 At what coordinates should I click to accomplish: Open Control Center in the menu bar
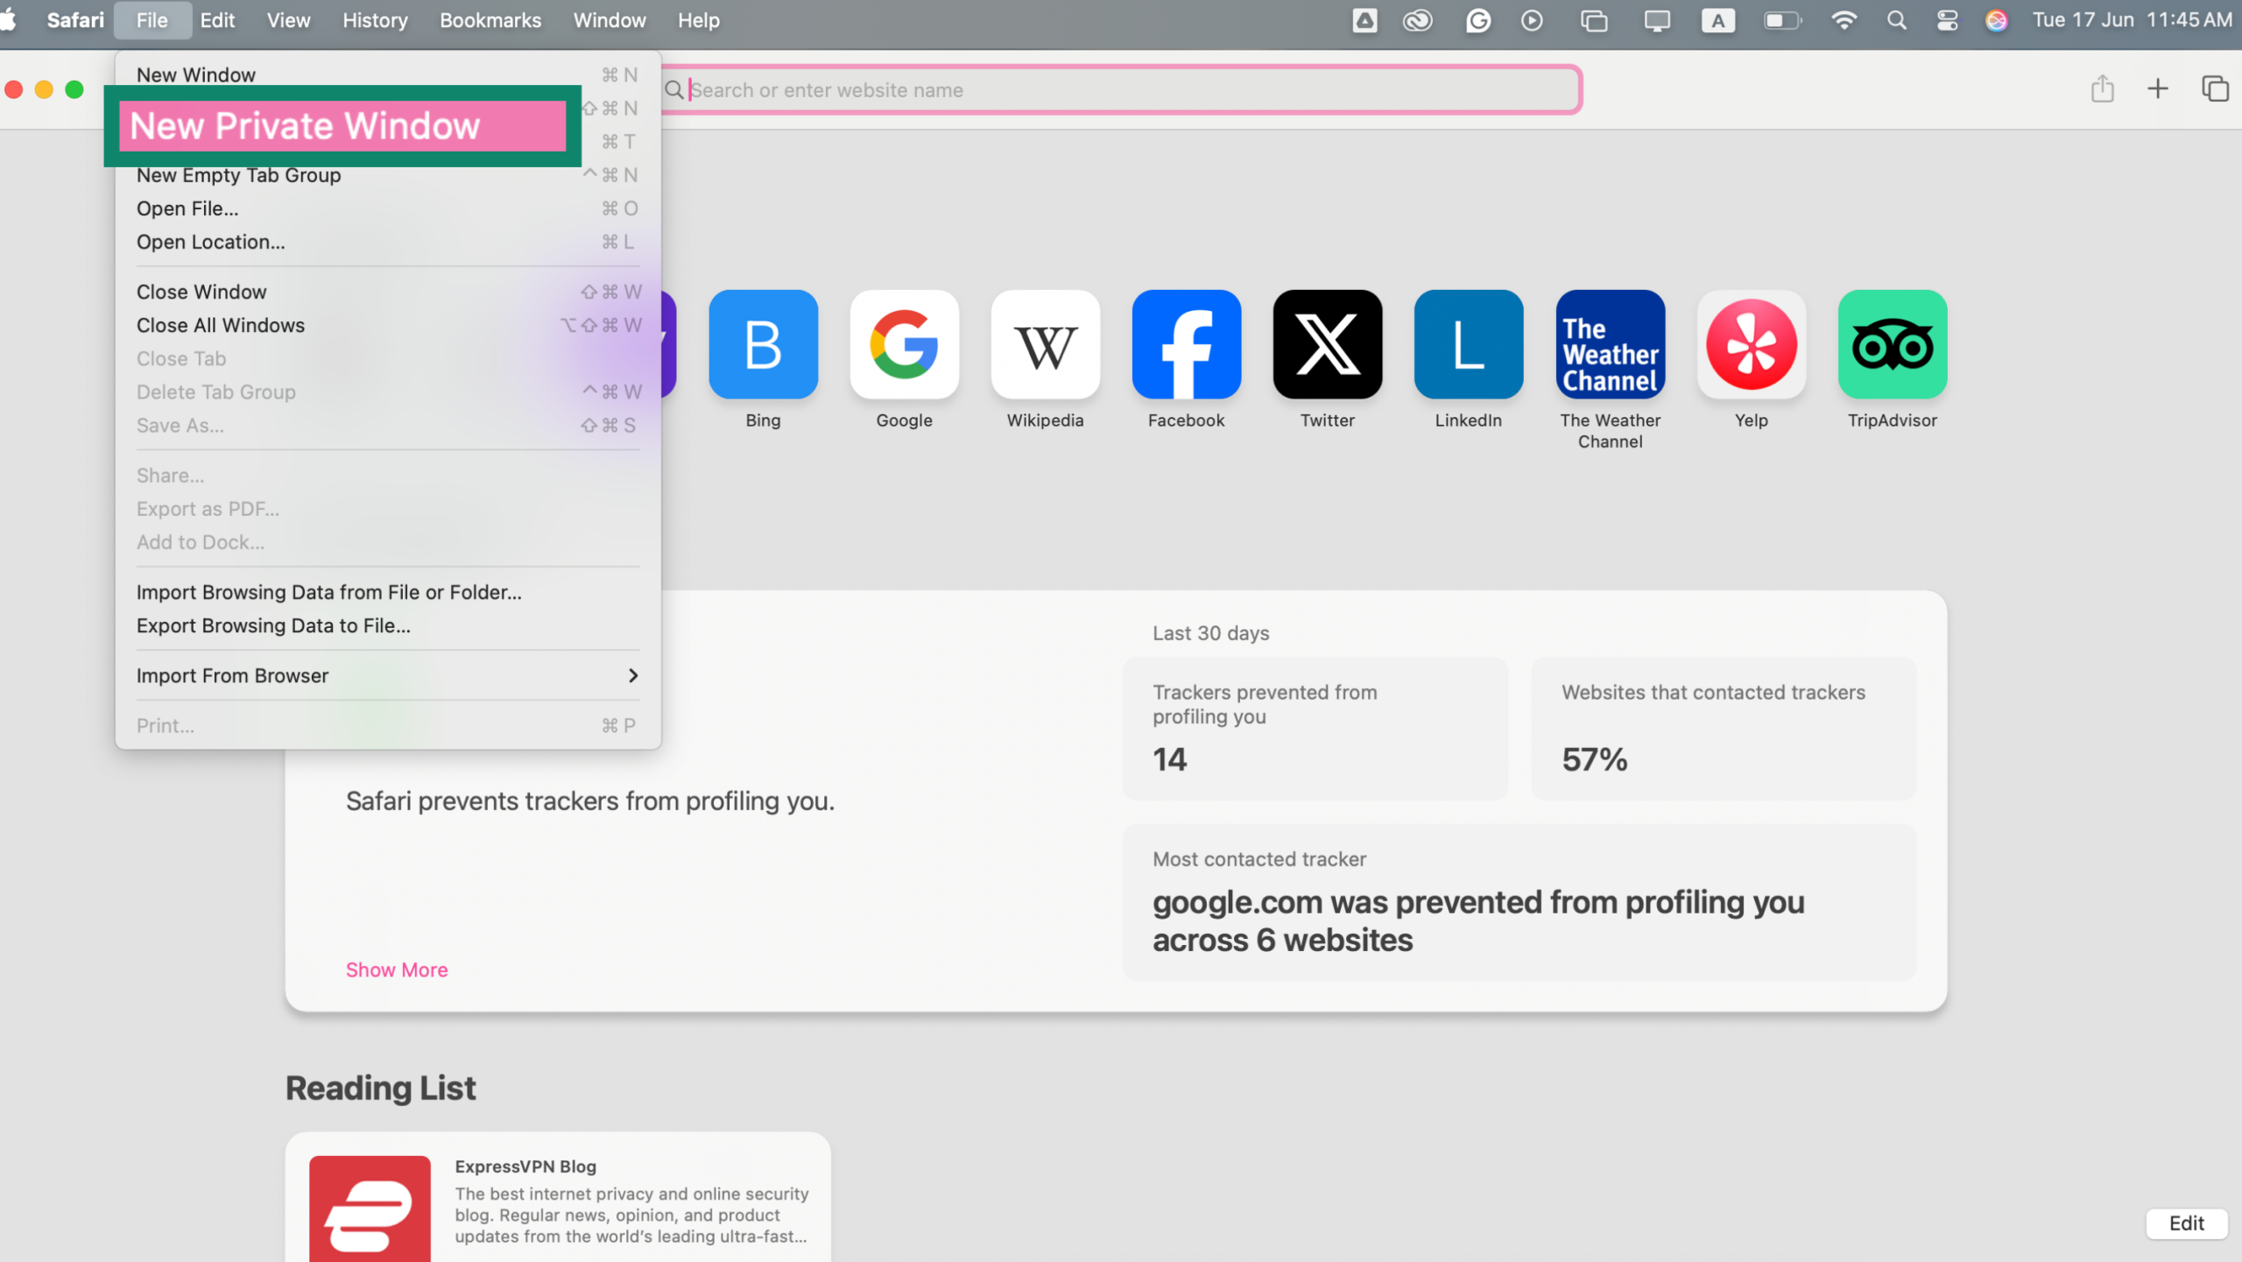point(1947,19)
